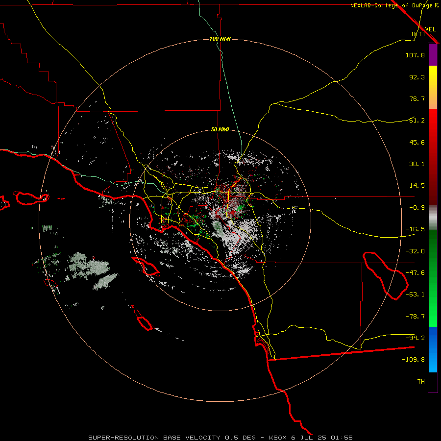Click the NEXLAB-College of DuPage label
The height and width of the screenshot is (441, 441).
coord(392,5)
